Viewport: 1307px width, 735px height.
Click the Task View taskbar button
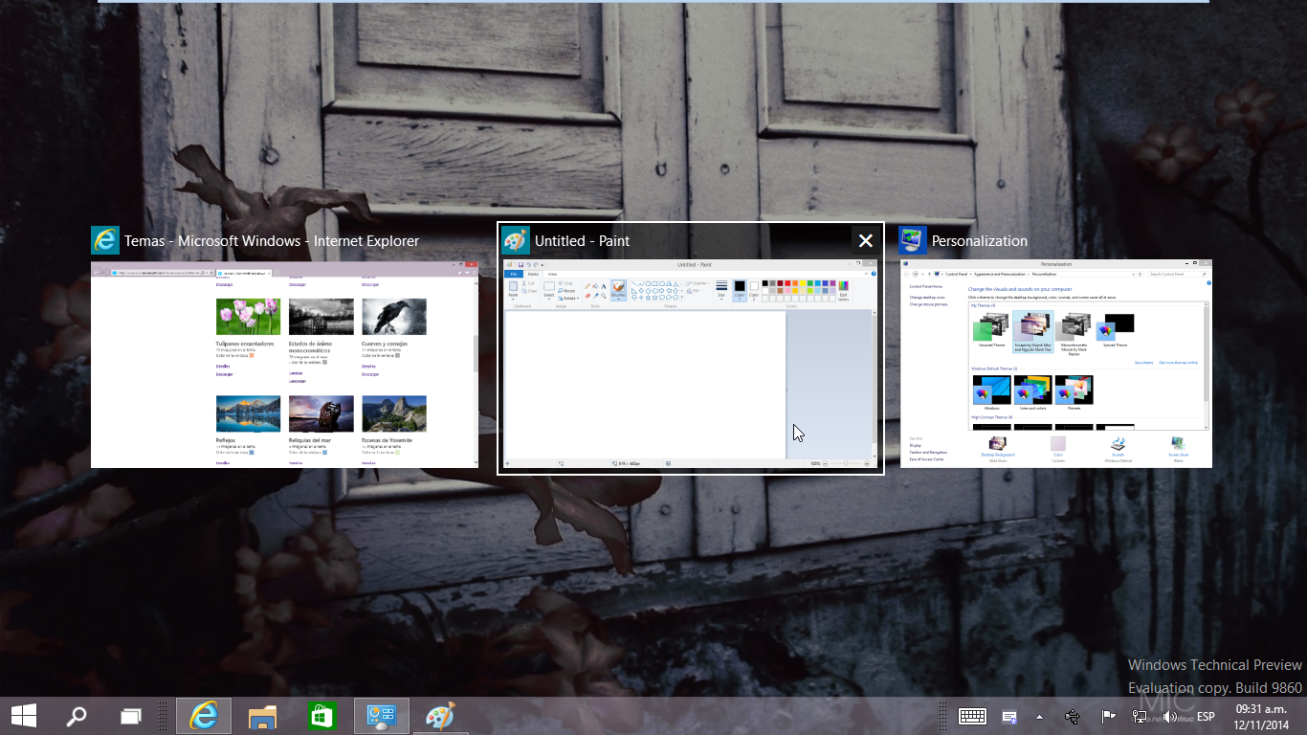131,716
